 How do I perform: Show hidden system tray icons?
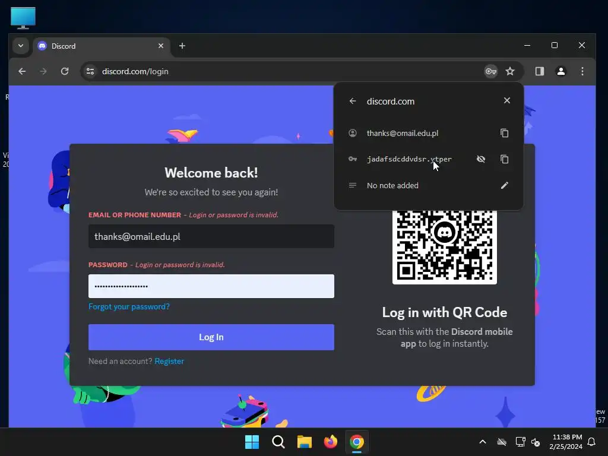[482, 442]
